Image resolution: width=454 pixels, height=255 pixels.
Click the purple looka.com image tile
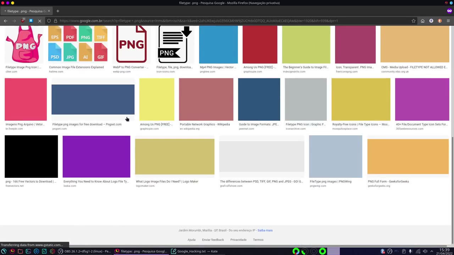pyautogui.click(x=96, y=157)
